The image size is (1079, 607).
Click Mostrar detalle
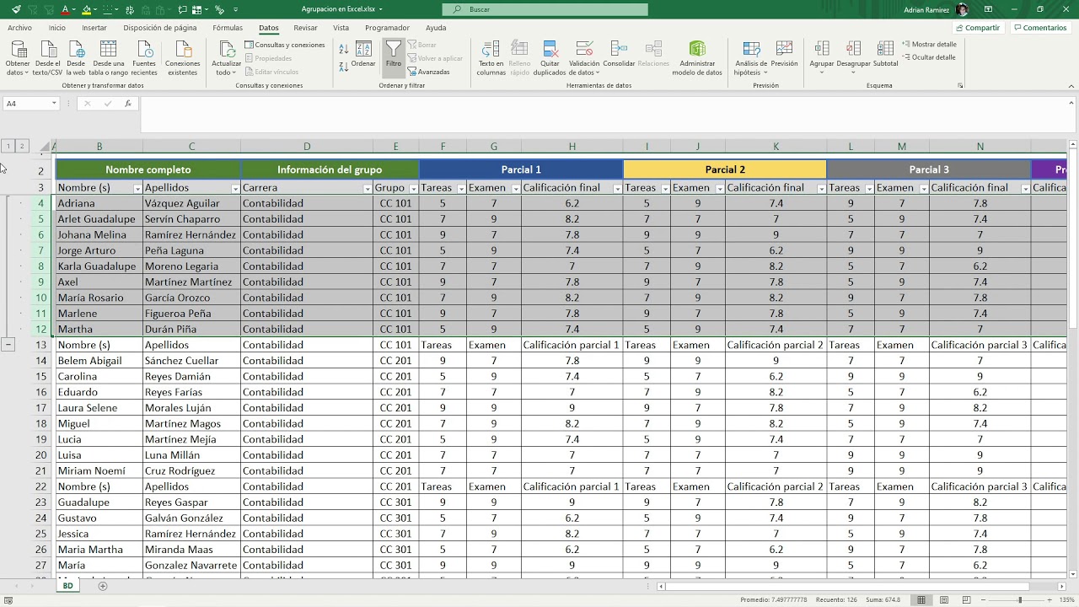pos(929,44)
